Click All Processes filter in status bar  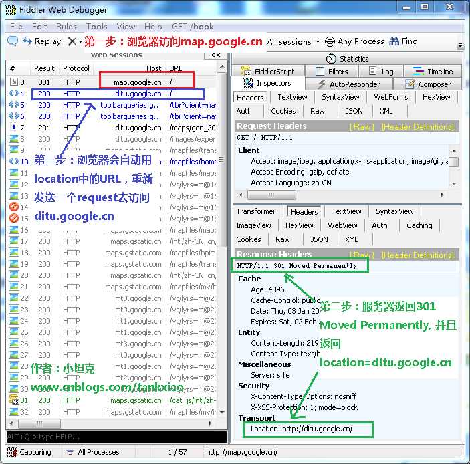[93, 452]
